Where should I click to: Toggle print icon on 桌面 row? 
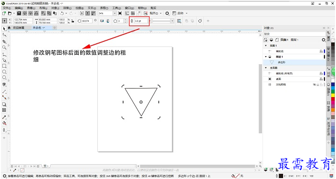tap(321, 79)
